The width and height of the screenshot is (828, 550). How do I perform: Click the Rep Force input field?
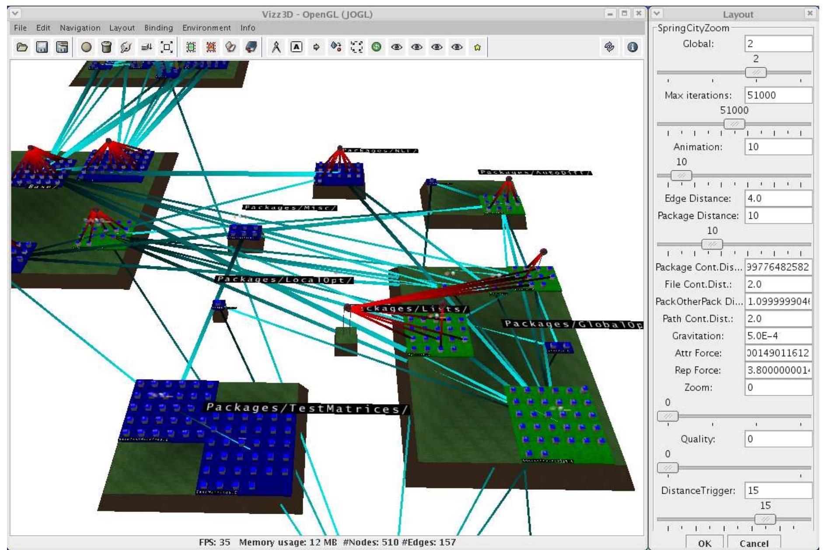[x=778, y=370]
